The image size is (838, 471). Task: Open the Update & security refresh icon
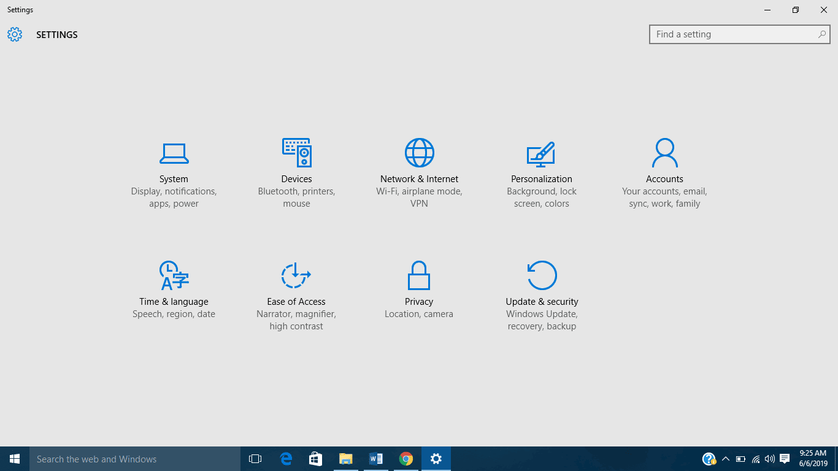tap(542, 275)
